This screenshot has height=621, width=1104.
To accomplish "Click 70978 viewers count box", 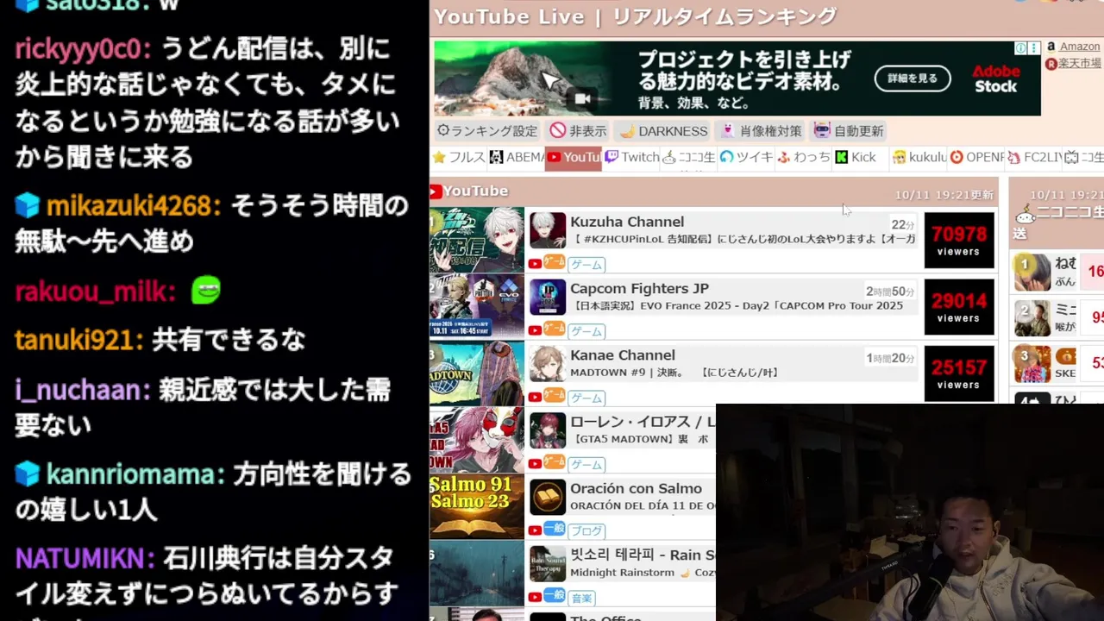I will [959, 240].
